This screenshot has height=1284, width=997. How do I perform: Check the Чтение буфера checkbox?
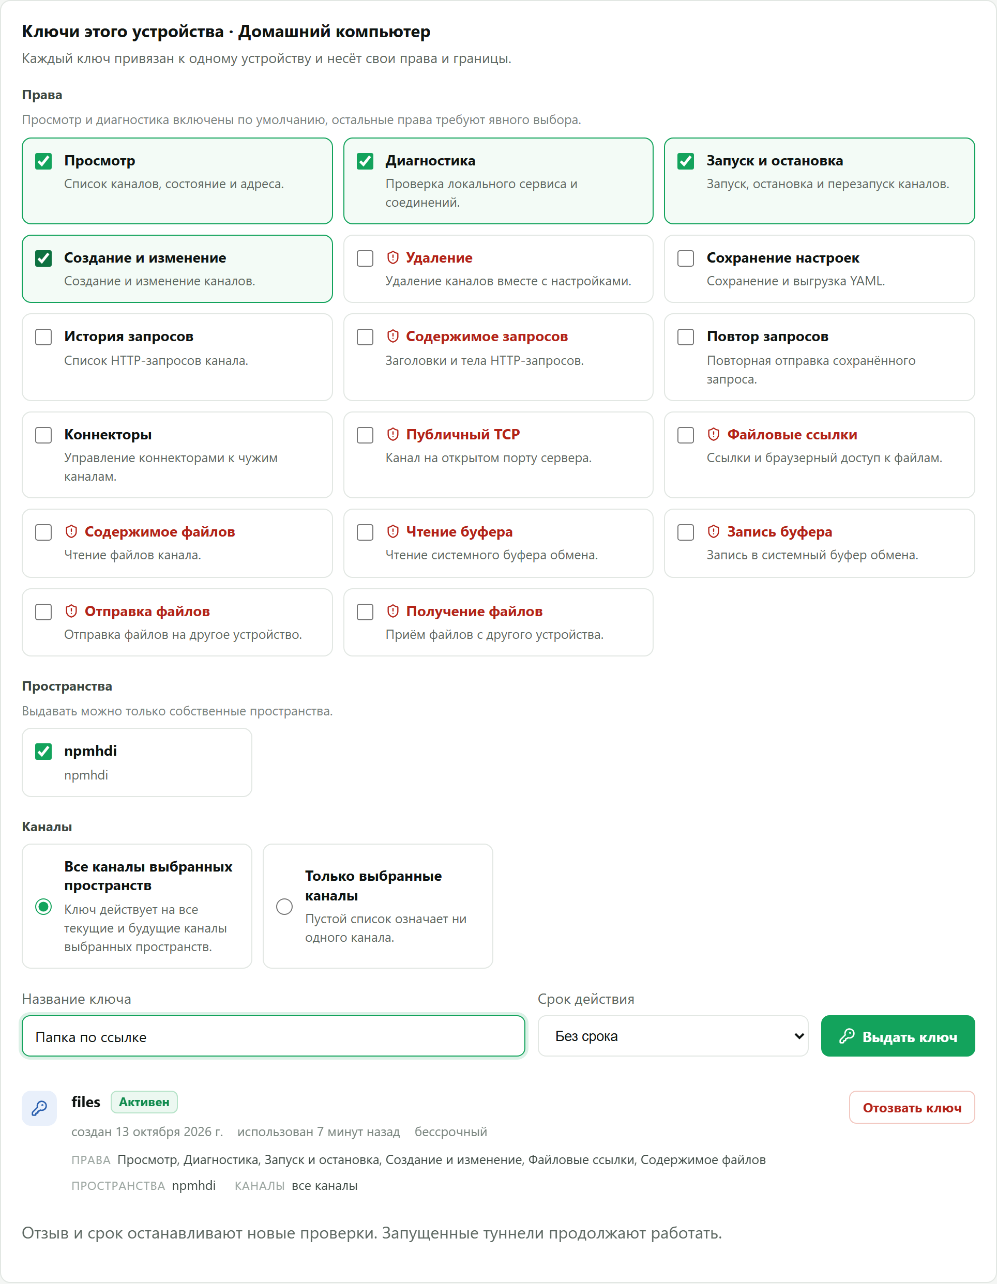point(365,532)
